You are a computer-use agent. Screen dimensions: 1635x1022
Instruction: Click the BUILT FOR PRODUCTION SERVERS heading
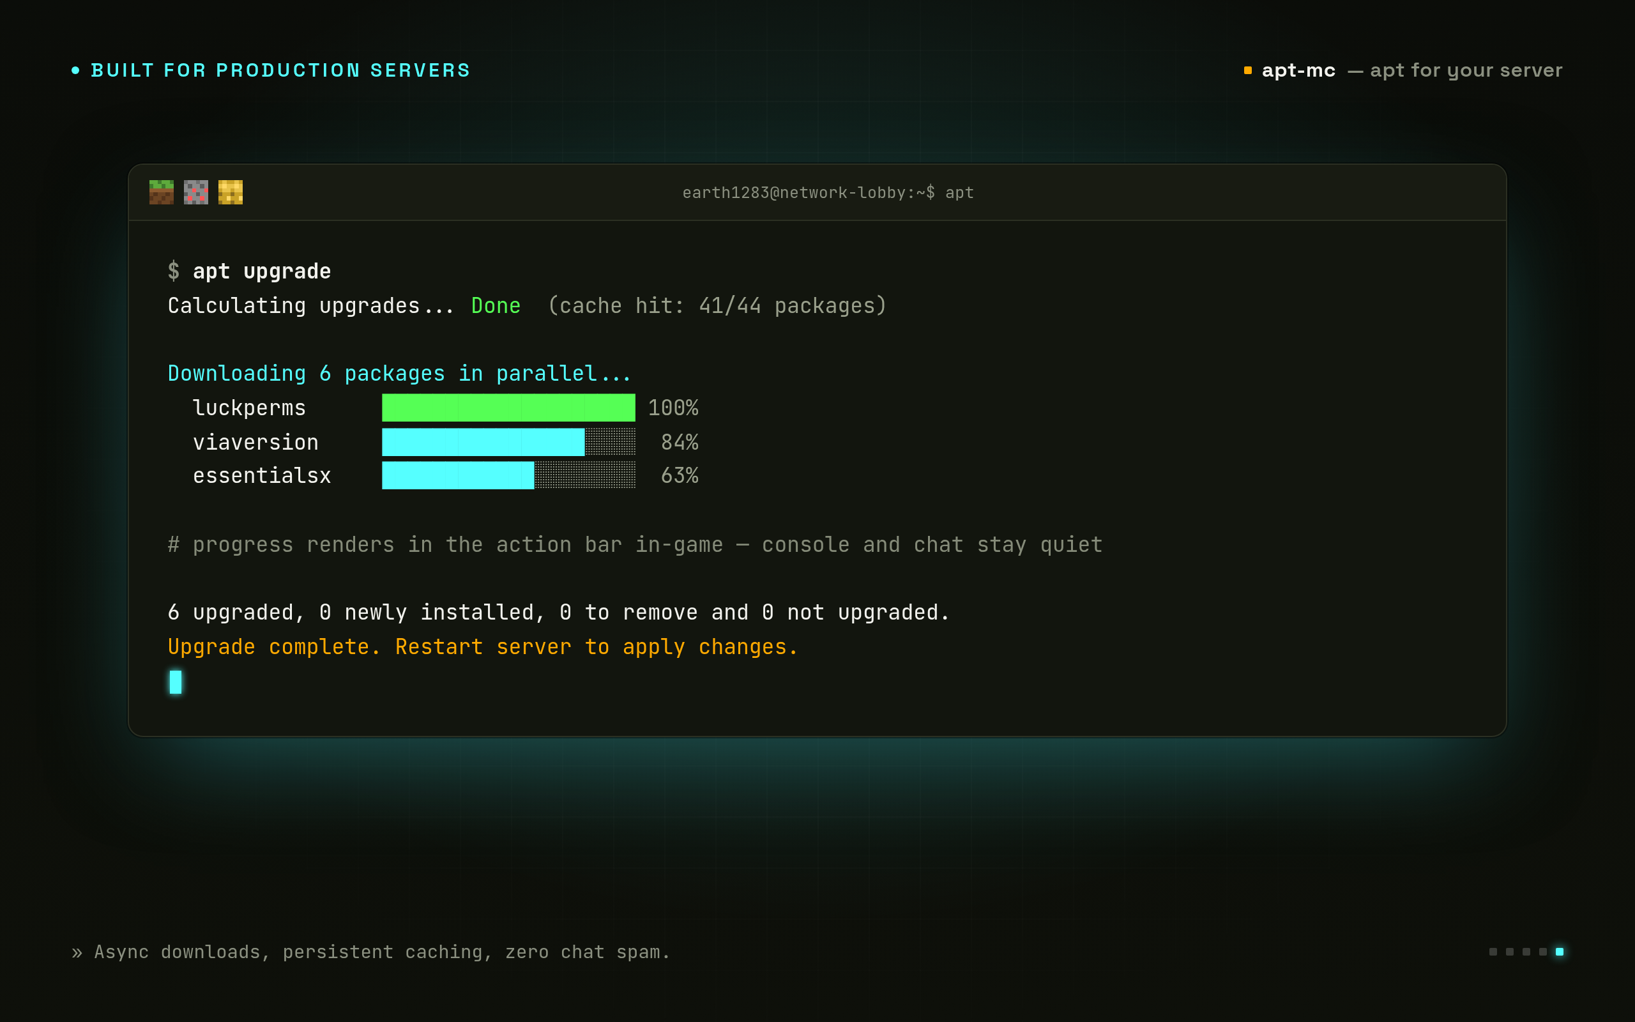[x=280, y=70]
